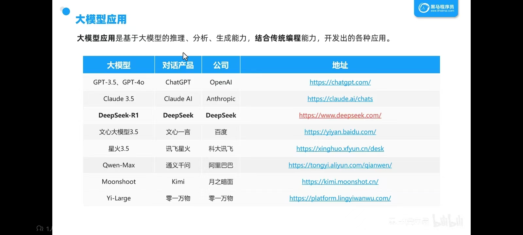Screen dimensions: 523x235
Task: Click the '星火3.5' model cell
Action: click(x=119, y=149)
